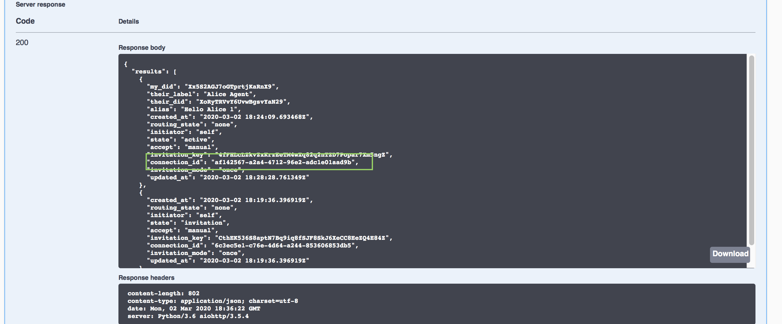Click the server Python/3.6 aiohttp header line

click(x=188, y=316)
